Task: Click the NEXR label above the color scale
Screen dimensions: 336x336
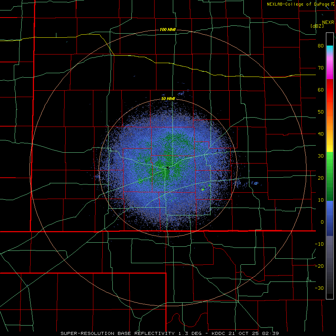Action: 328,22
